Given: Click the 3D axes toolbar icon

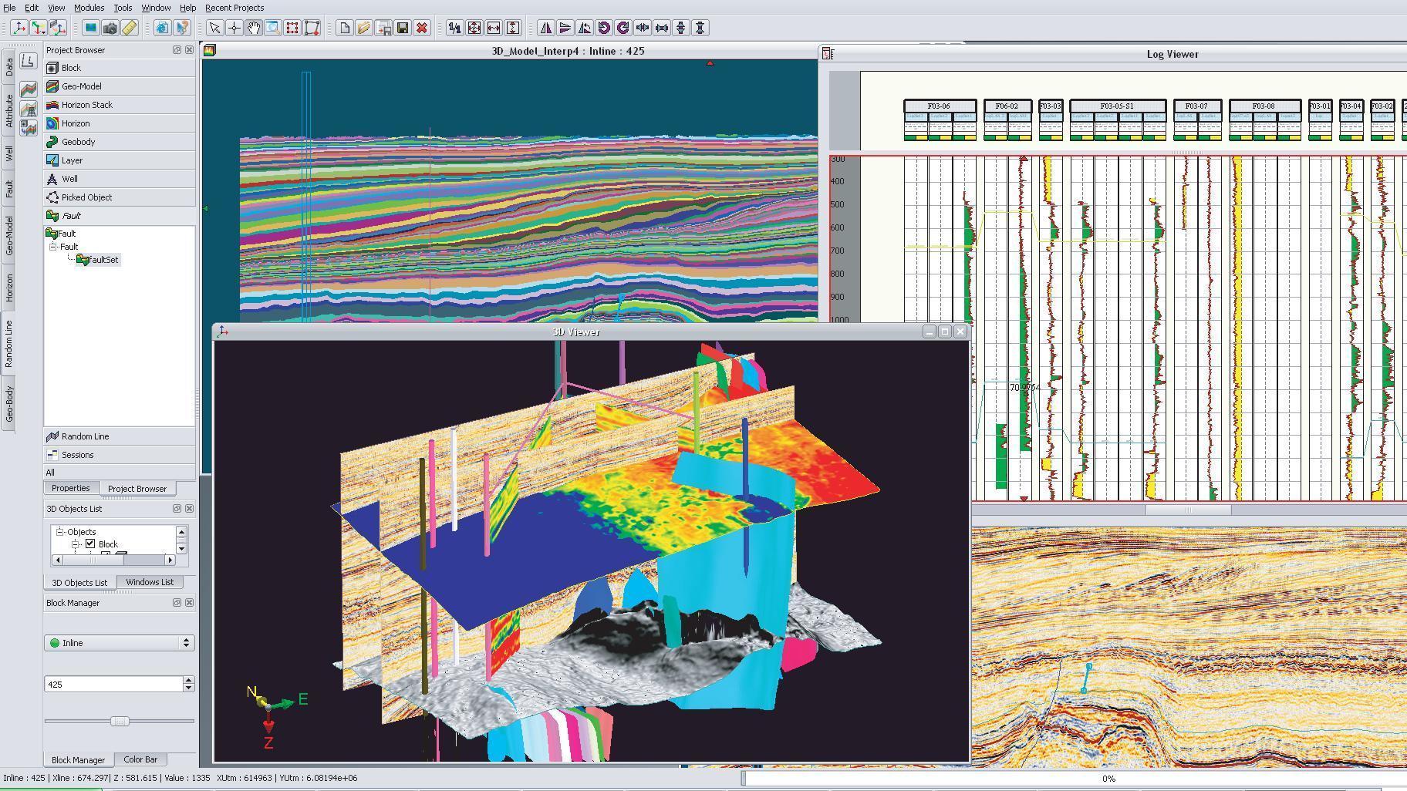Looking at the screenshot, I should point(19,28).
